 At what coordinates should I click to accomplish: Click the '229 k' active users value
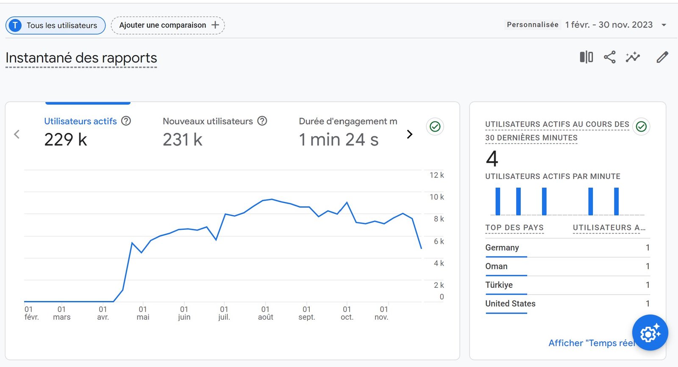point(66,140)
